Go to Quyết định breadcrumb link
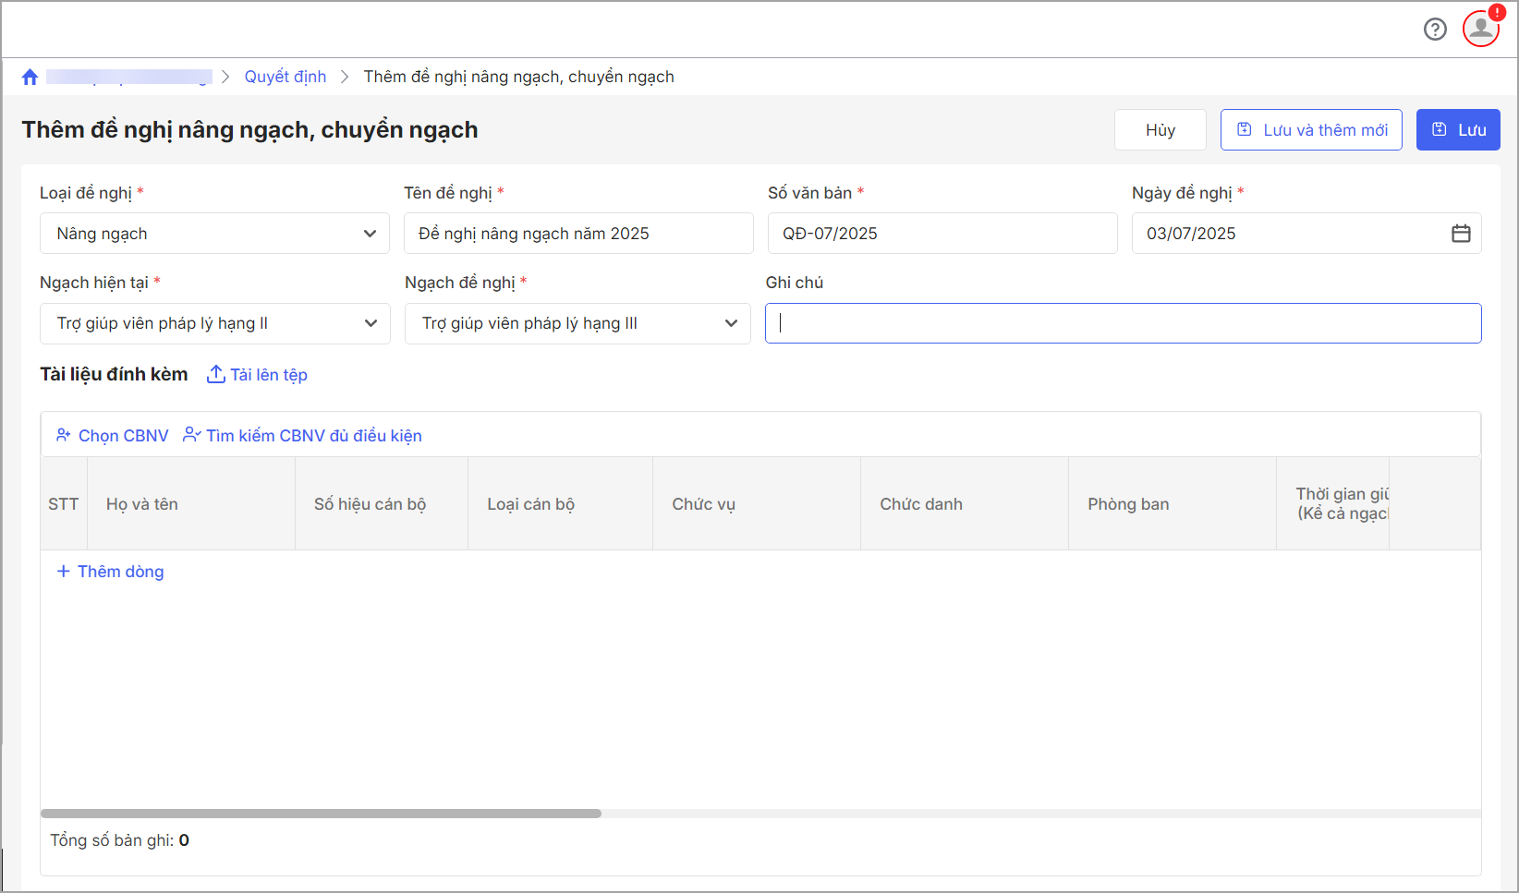Screen dimensions: 1519x893 point(285,77)
